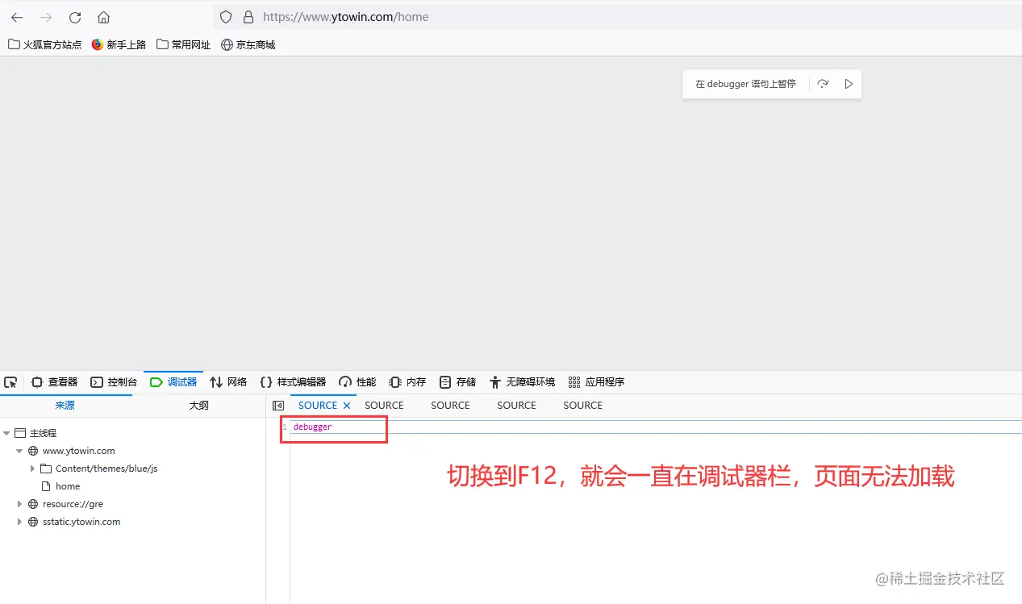Switch to the 网络 network tab
Screen dimensions: 1022x604
click(228, 382)
